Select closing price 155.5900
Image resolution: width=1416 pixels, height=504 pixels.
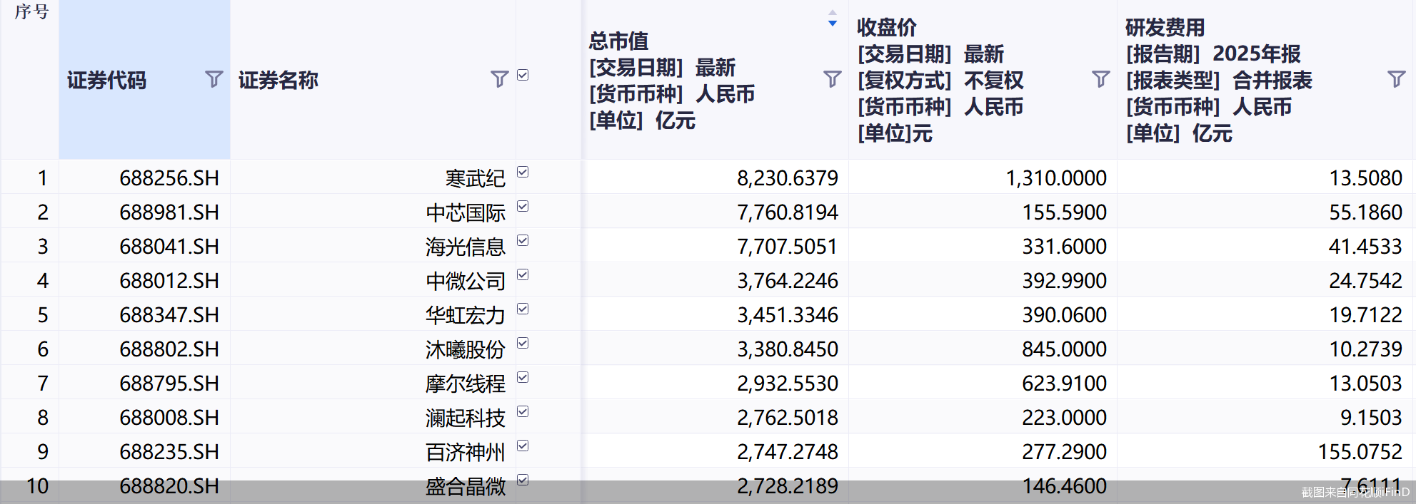[x=1065, y=212]
